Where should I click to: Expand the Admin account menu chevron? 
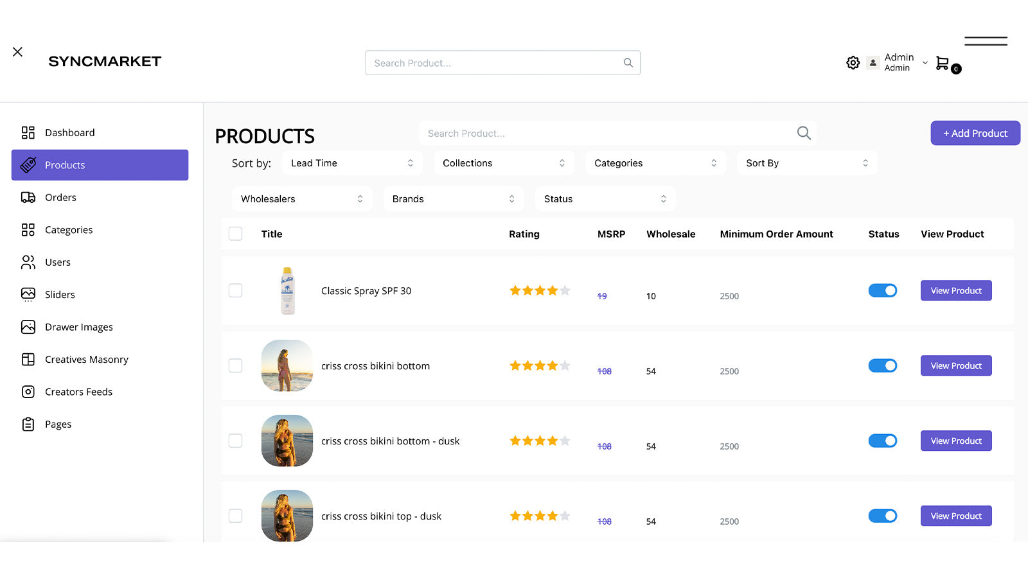925,63
